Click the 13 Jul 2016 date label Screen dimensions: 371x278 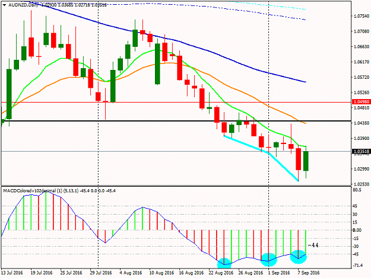point(12,273)
